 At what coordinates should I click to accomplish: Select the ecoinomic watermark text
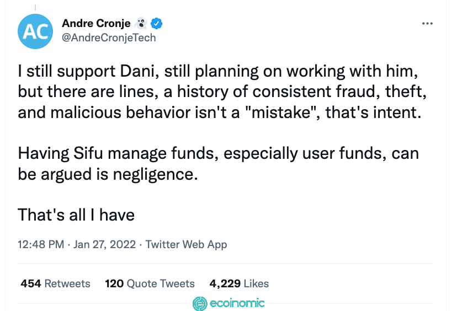coord(237,303)
